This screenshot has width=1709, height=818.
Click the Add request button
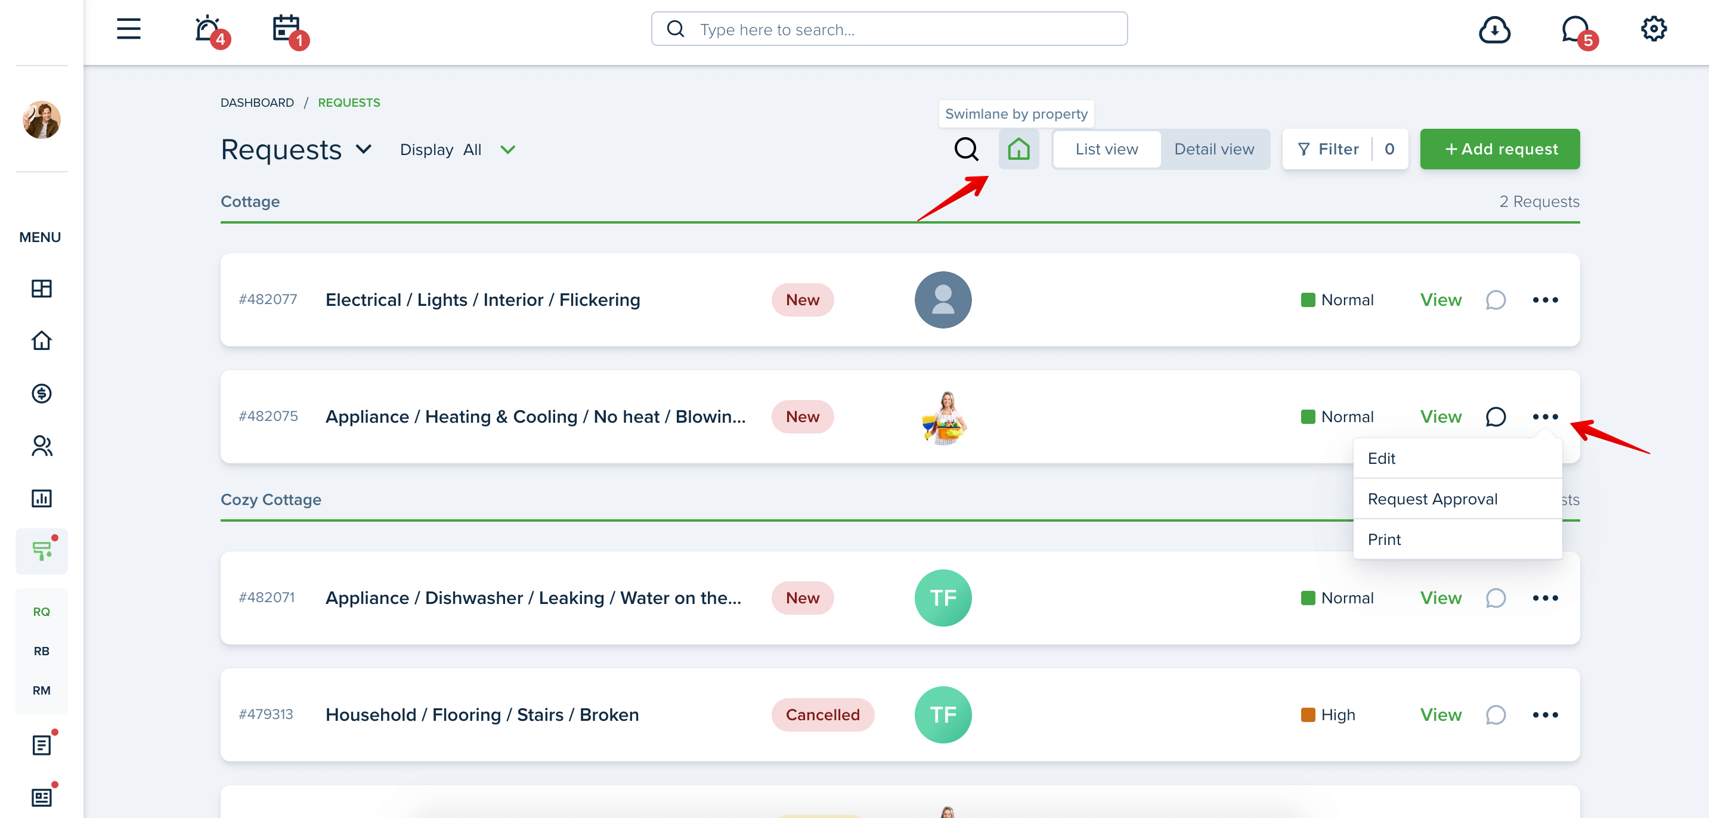(1499, 149)
